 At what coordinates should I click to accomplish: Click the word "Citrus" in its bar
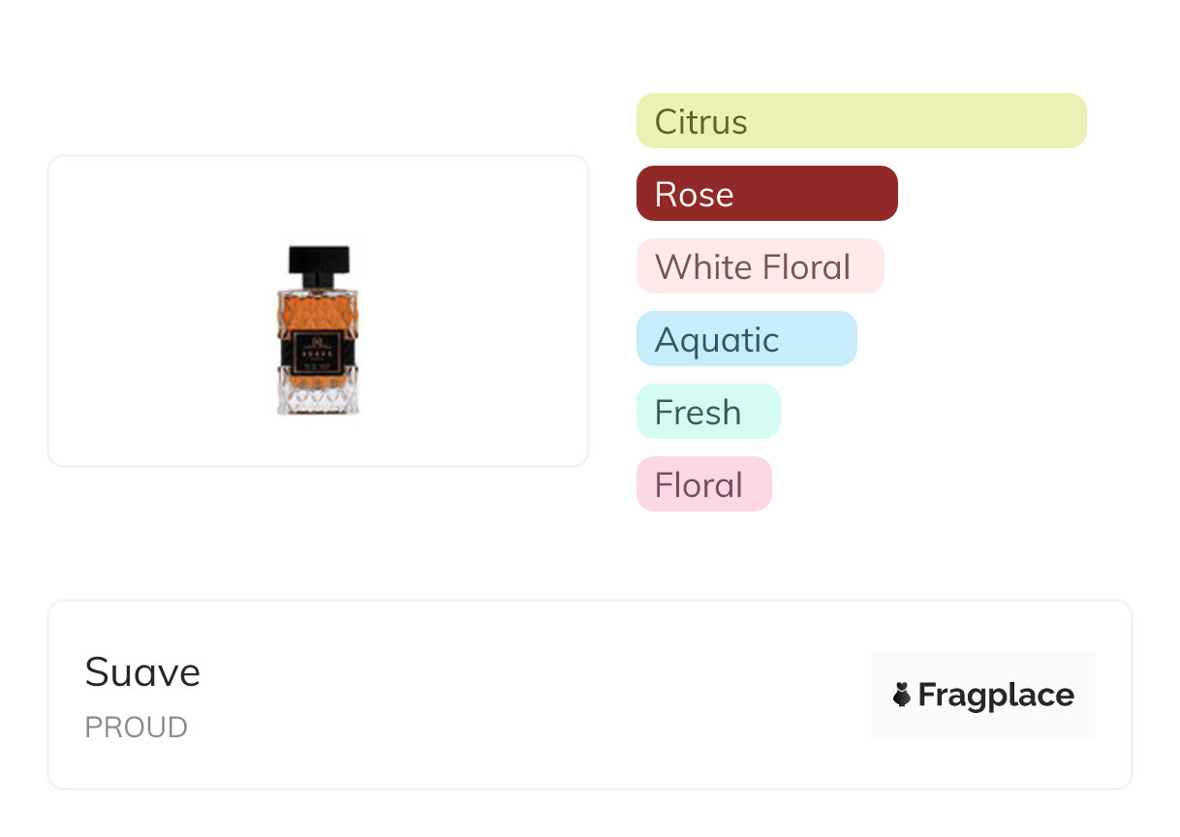(701, 122)
